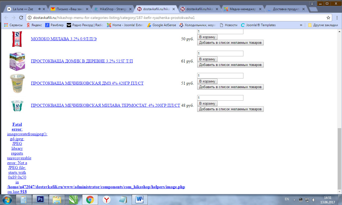Click the ДОМИК В ДЕРЕВНЕ product thumbnail

click(17, 61)
